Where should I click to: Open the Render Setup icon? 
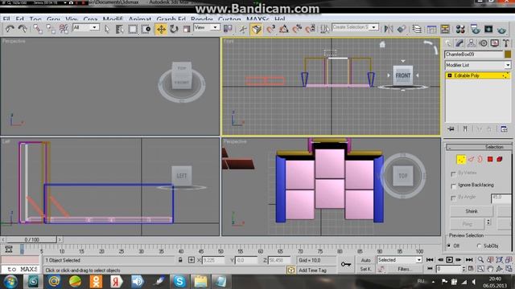click(x=476, y=29)
